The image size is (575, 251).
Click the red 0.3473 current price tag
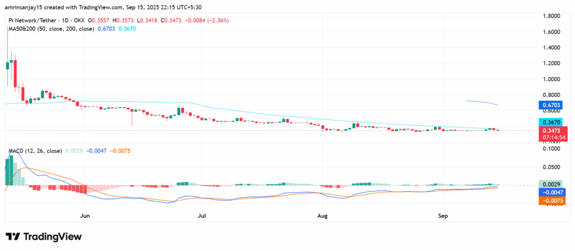(x=553, y=130)
